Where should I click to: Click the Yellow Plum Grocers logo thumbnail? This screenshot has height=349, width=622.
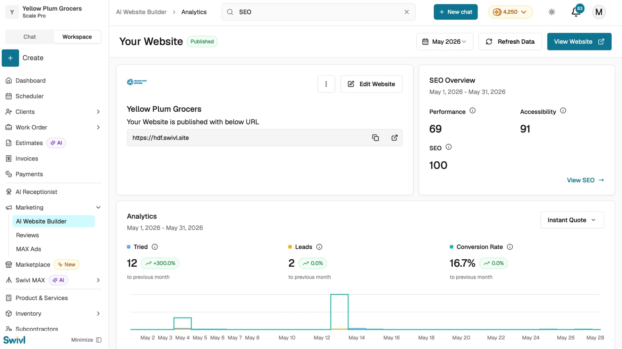137,82
